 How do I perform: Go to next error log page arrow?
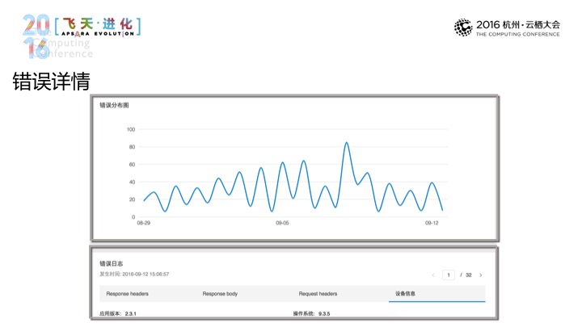[481, 275]
